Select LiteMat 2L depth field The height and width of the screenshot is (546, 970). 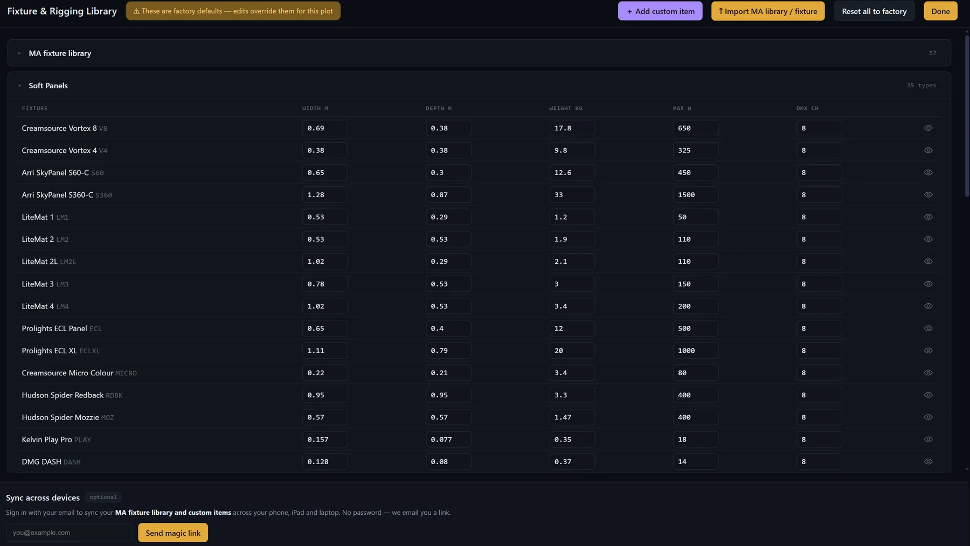click(448, 261)
